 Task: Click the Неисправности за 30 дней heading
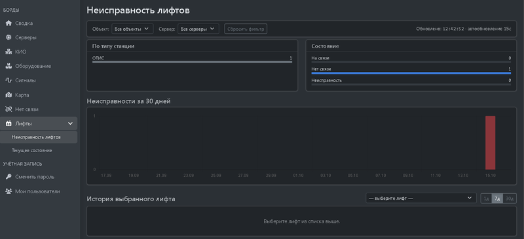click(x=128, y=101)
